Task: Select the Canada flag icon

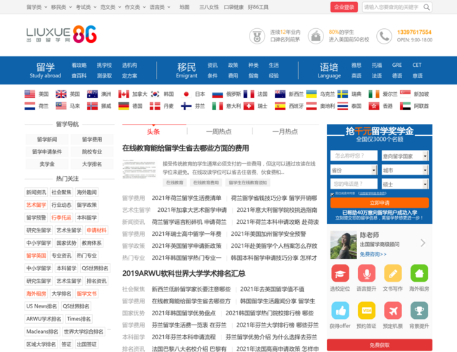Action: pos(124,94)
